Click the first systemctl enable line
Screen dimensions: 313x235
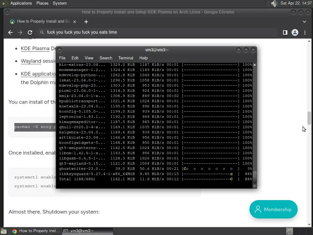tap(35, 177)
